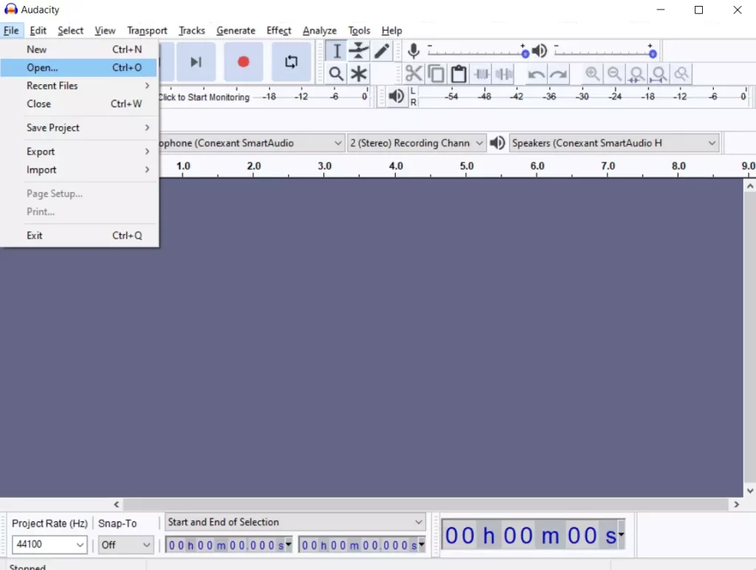Click the playback meter speaker icon
Image resolution: width=756 pixels, height=570 pixels.
point(396,96)
